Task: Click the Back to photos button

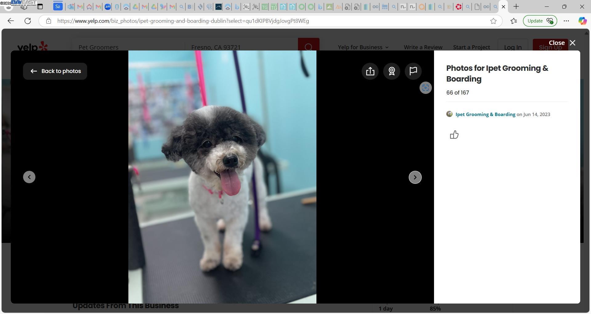Action: point(55,71)
